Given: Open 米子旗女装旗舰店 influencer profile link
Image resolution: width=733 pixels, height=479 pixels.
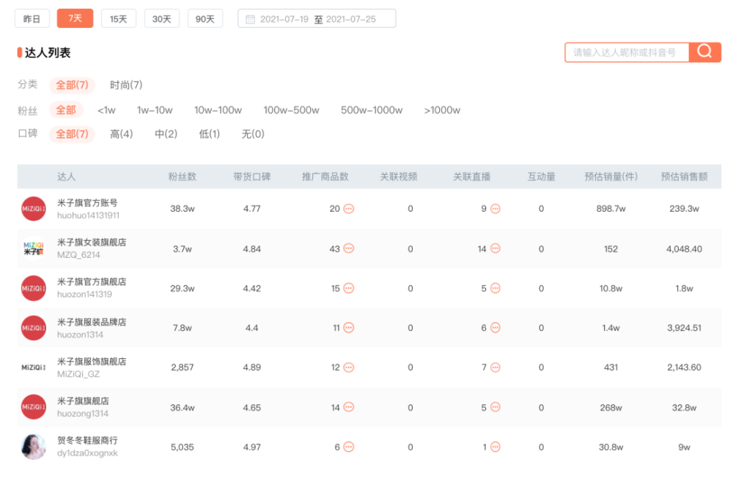Looking at the screenshot, I should (92, 242).
